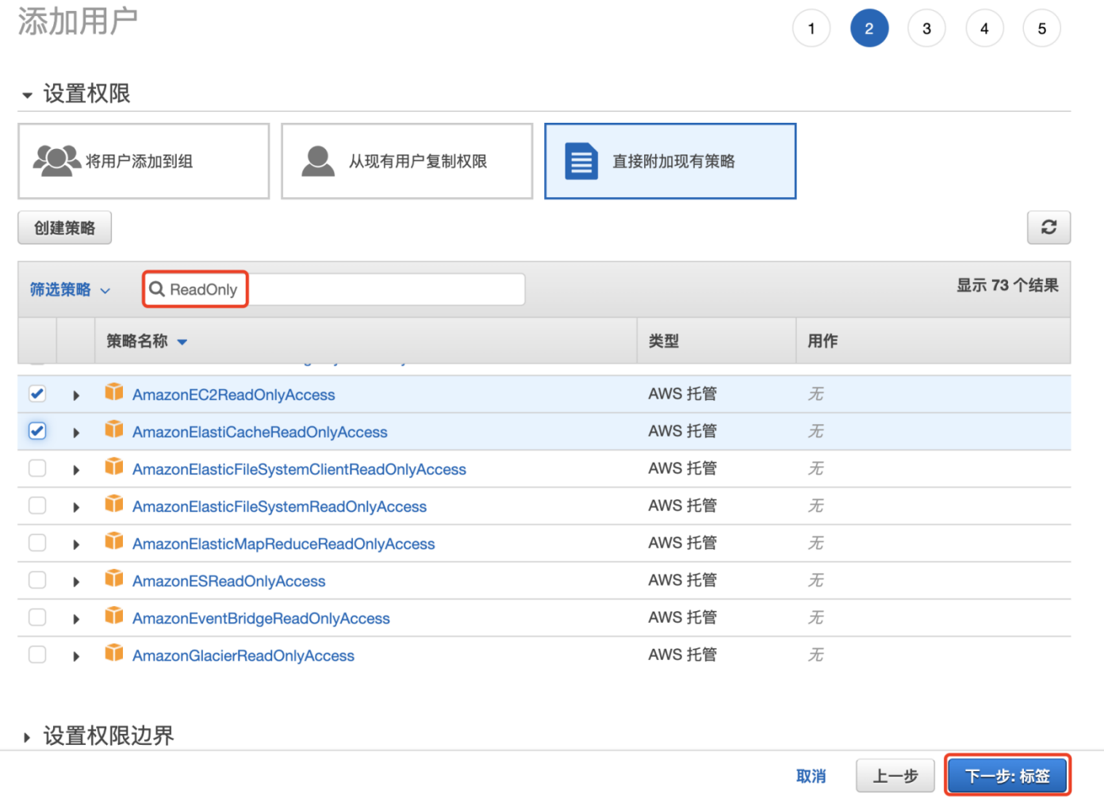Open the 筛选策略 filter dropdown

tap(70, 290)
